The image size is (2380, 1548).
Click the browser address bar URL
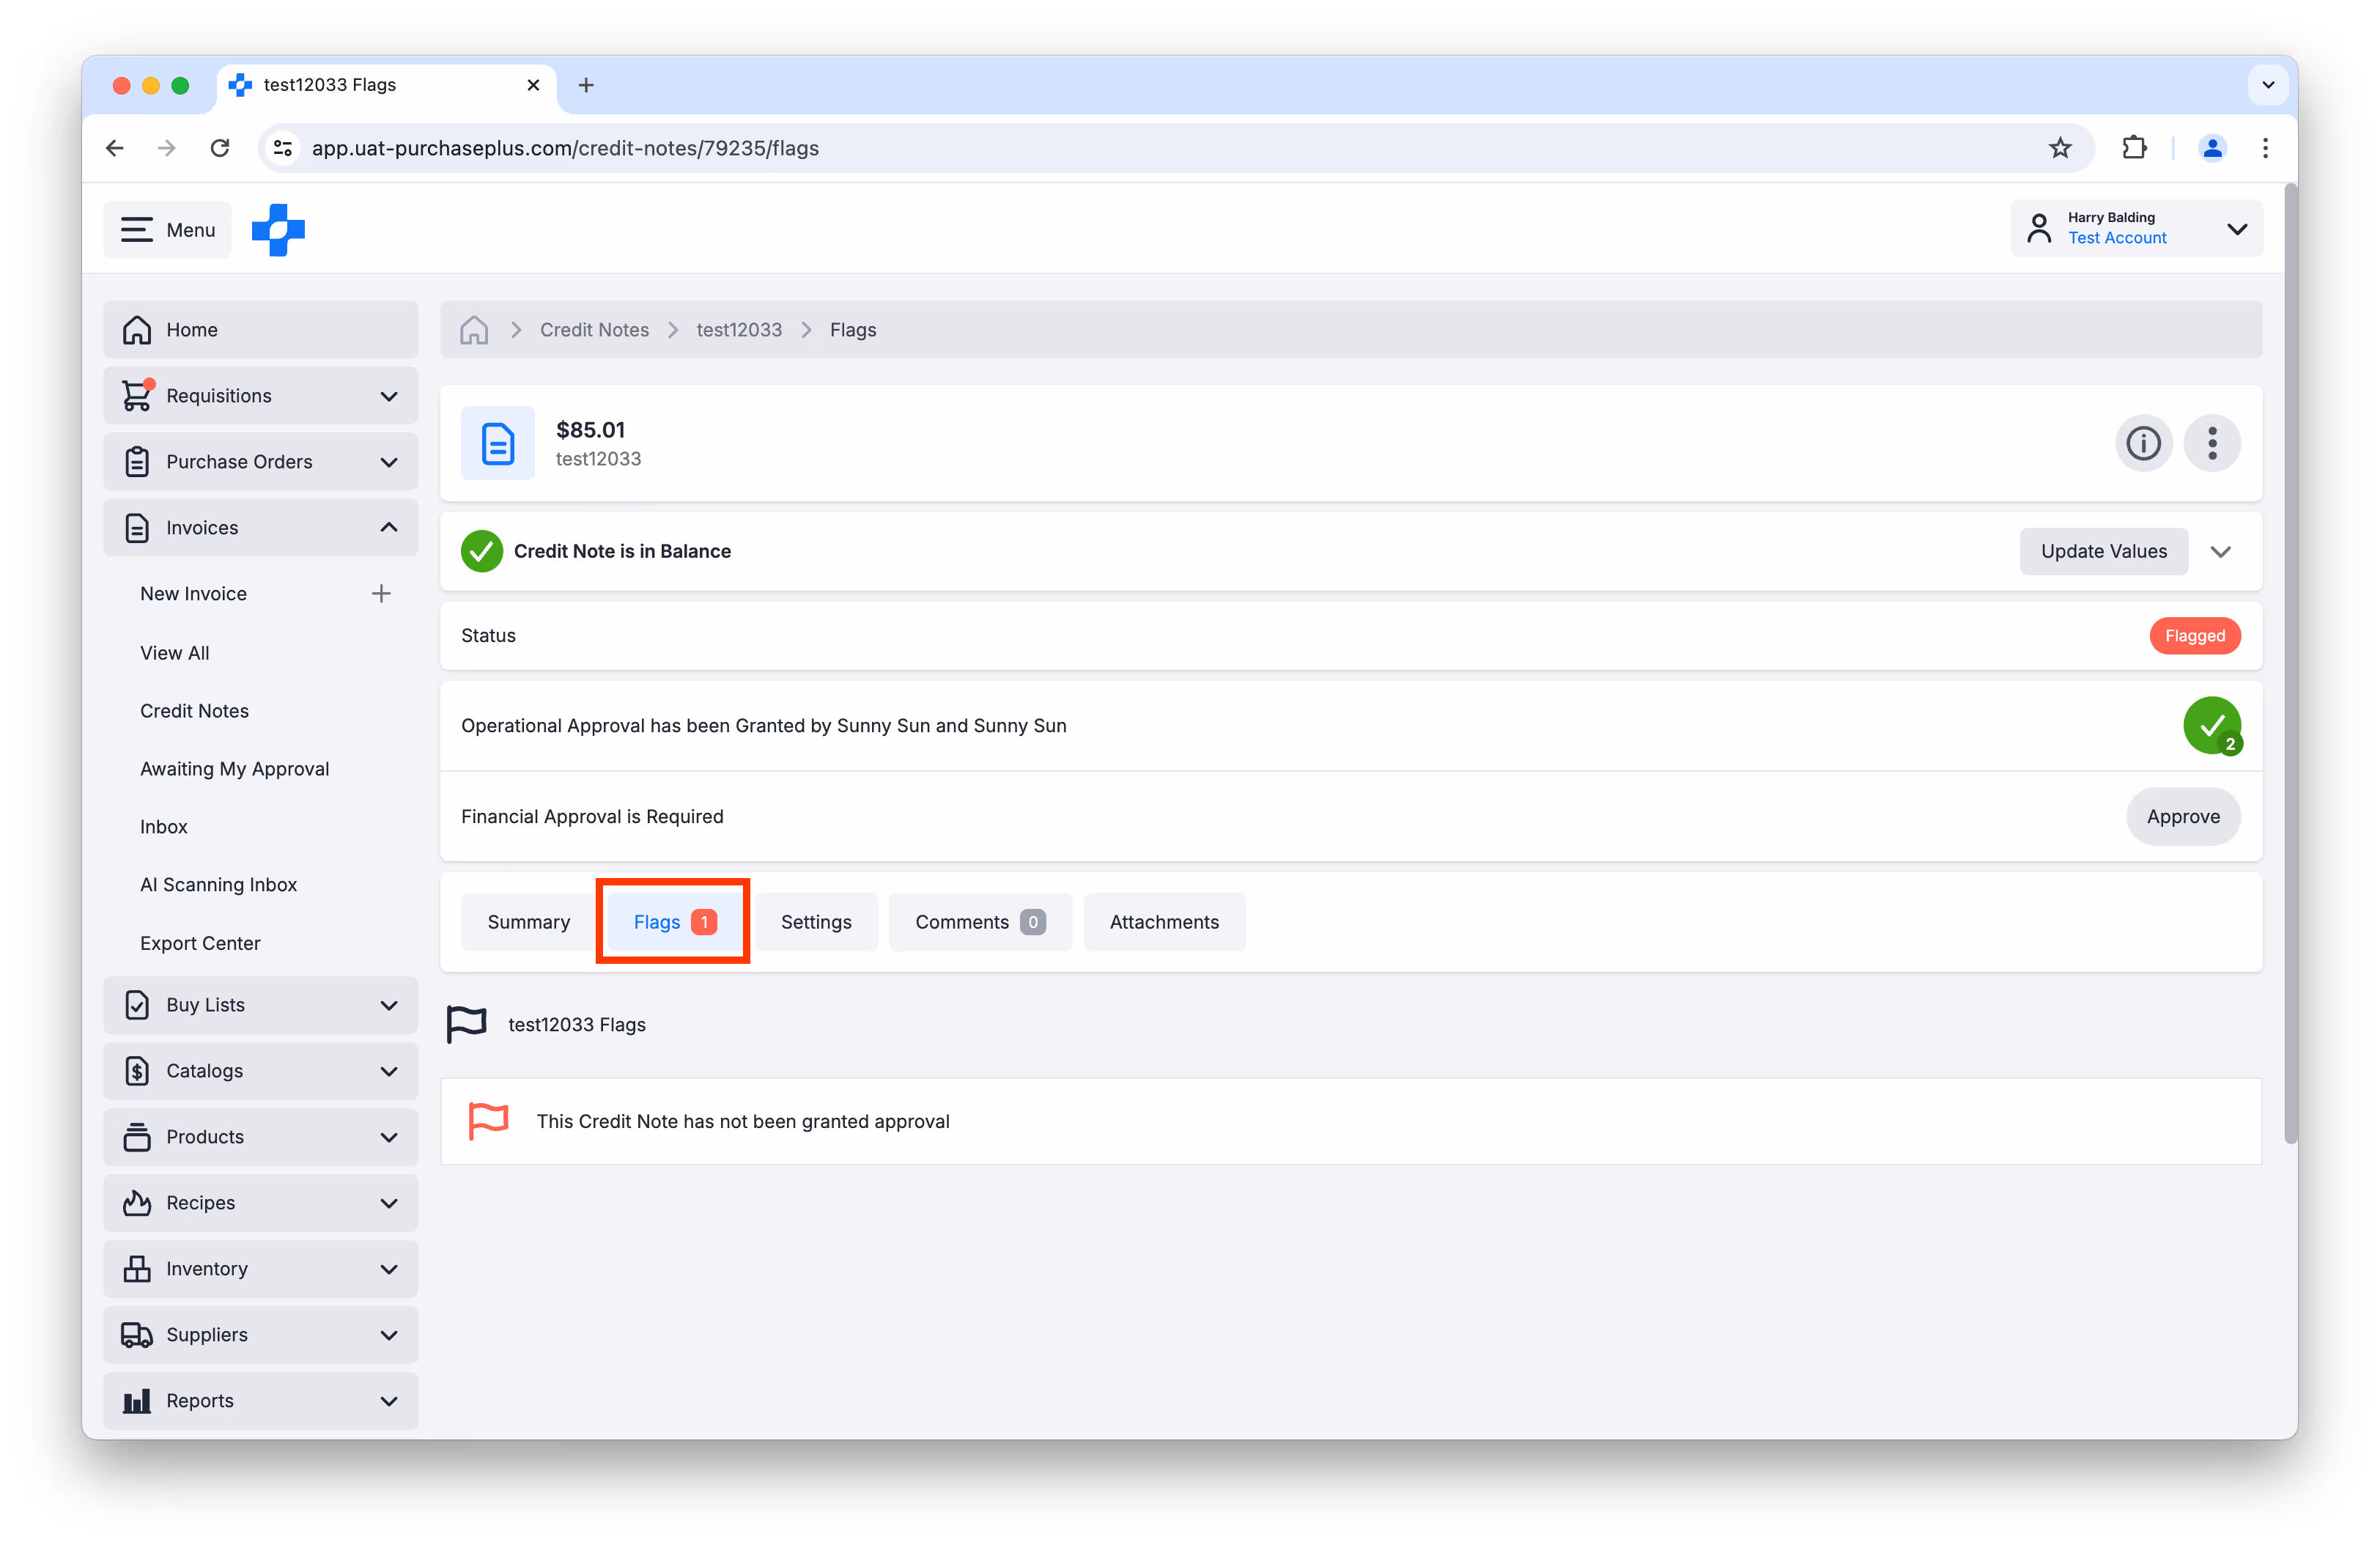point(565,148)
